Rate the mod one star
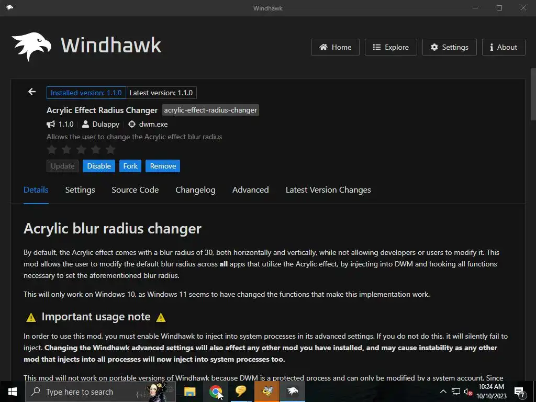 pyautogui.click(x=52, y=149)
